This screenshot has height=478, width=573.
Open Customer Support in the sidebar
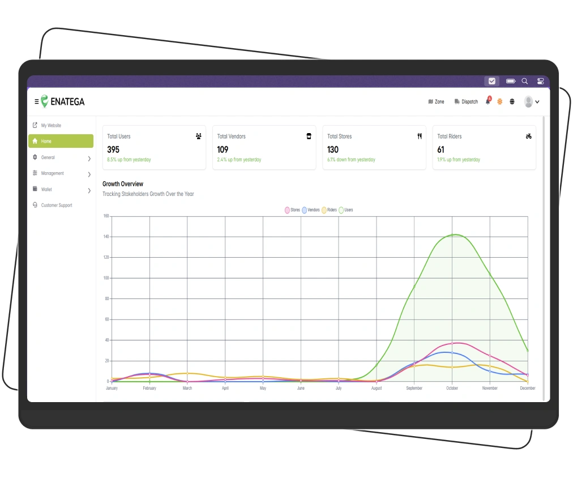57,206
